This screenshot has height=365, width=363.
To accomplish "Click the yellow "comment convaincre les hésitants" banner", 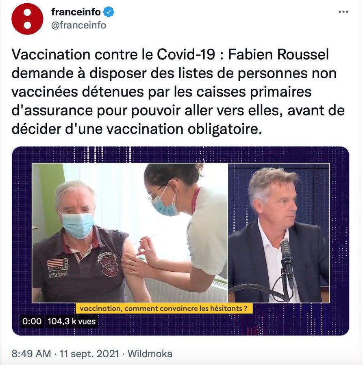I will 164,309.
